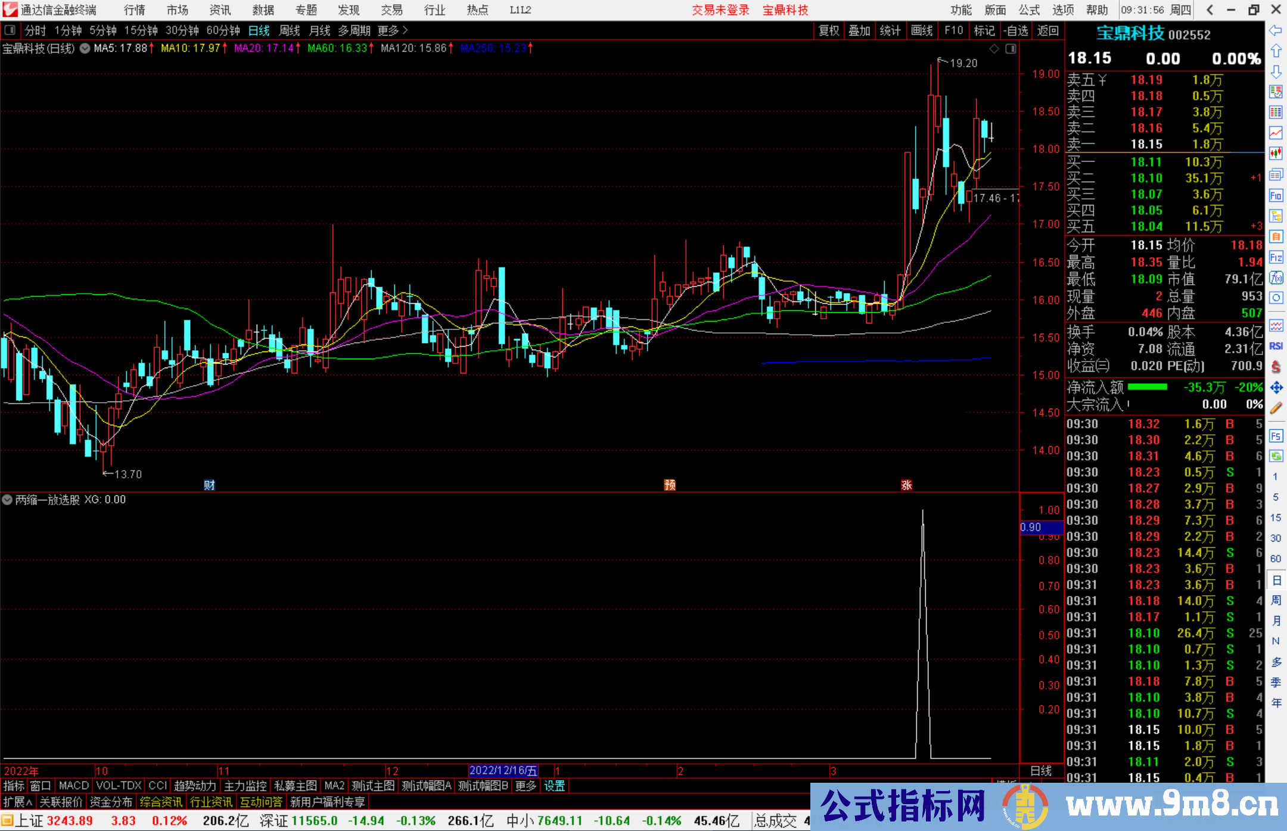Click the back arrow icon in right sidebar
Image resolution: width=1287 pixels, height=831 pixels.
1276,30
